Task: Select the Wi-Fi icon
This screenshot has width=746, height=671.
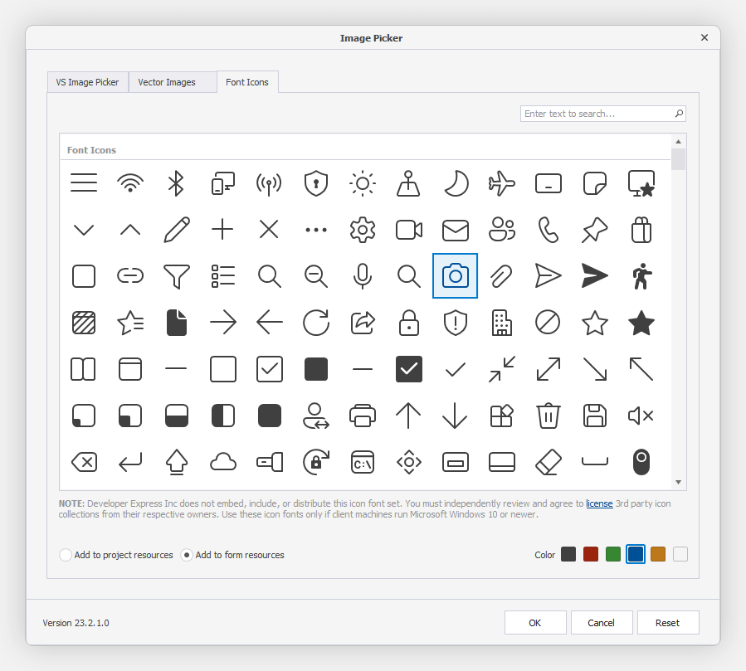Action: coord(130,183)
